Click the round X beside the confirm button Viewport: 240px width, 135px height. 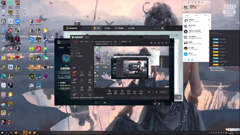coord(96,103)
